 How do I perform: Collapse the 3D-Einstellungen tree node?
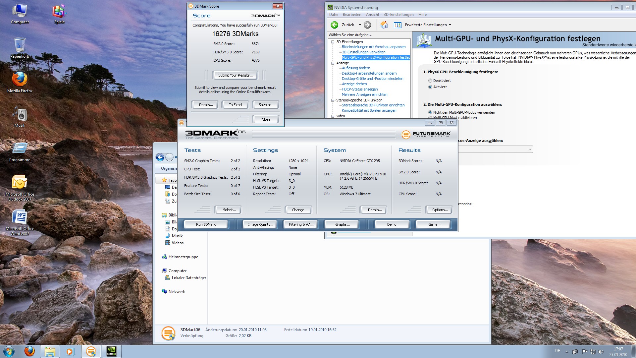[333, 42]
